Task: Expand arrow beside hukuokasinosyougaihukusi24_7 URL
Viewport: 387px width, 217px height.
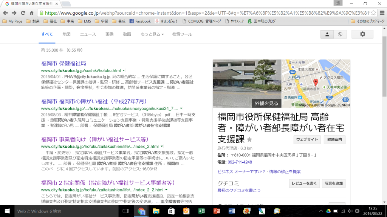Action: (x=181, y=108)
